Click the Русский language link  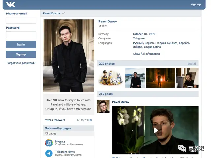coord(138,43)
